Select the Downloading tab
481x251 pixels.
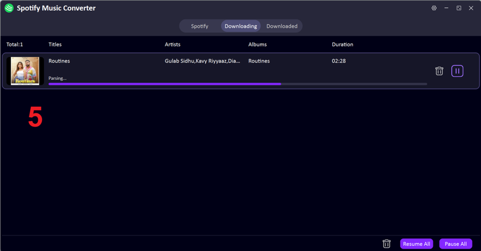click(240, 26)
